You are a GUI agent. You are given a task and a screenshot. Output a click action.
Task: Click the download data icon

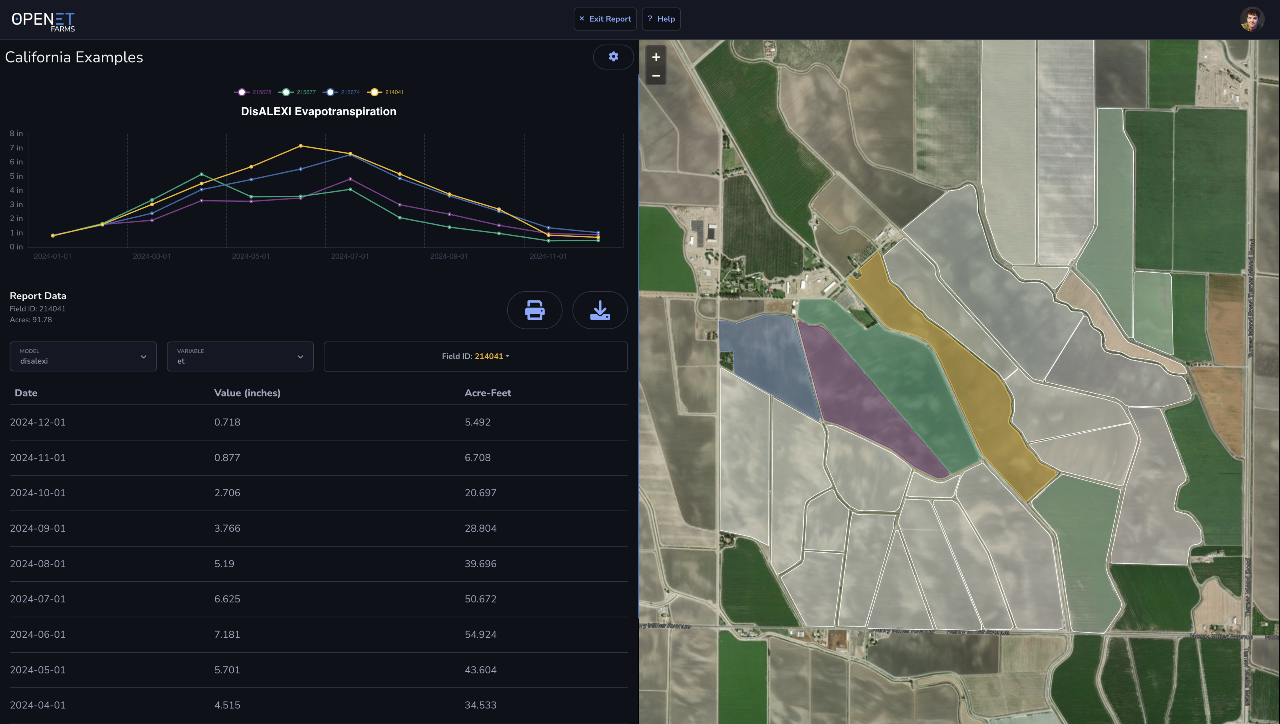pyautogui.click(x=600, y=310)
